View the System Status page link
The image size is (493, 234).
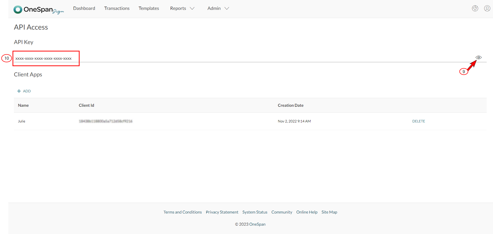(x=255, y=212)
